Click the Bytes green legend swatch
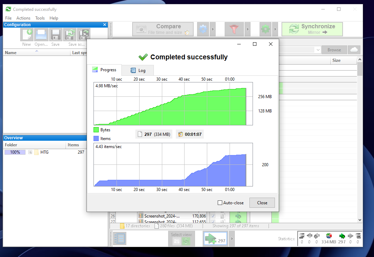The width and height of the screenshot is (374, 257). pos(96,130)
